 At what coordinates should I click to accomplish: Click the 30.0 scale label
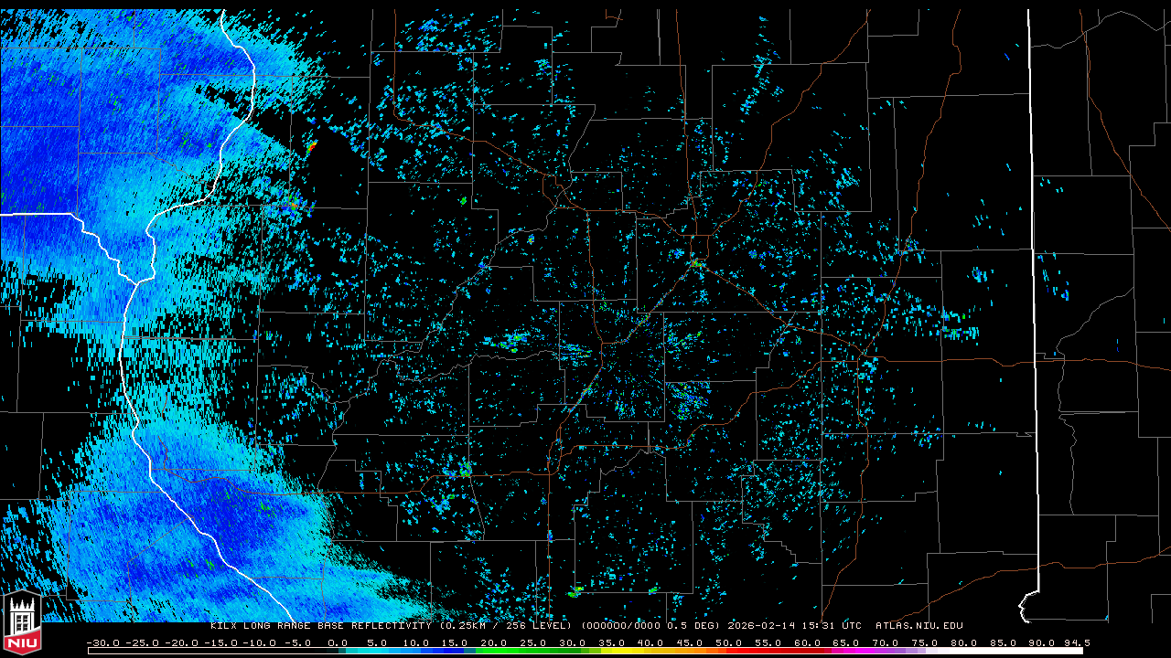point(572,642)
